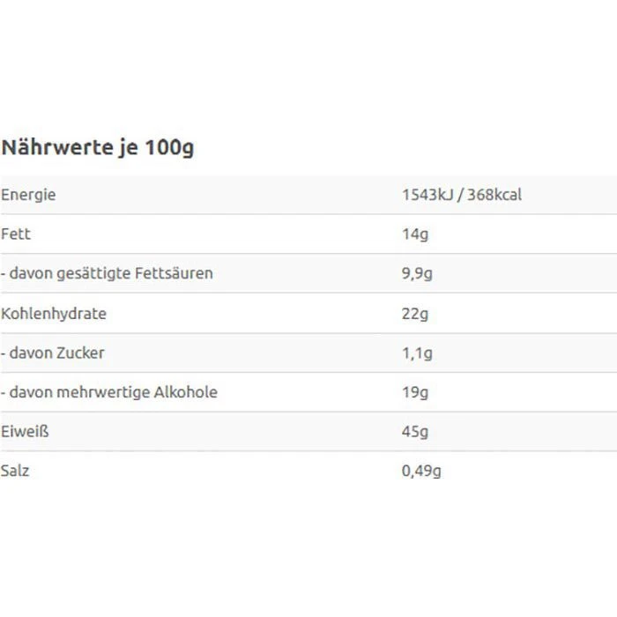
Task: Select the '- davon Zucker' label
Action: (x=53, y=353)
